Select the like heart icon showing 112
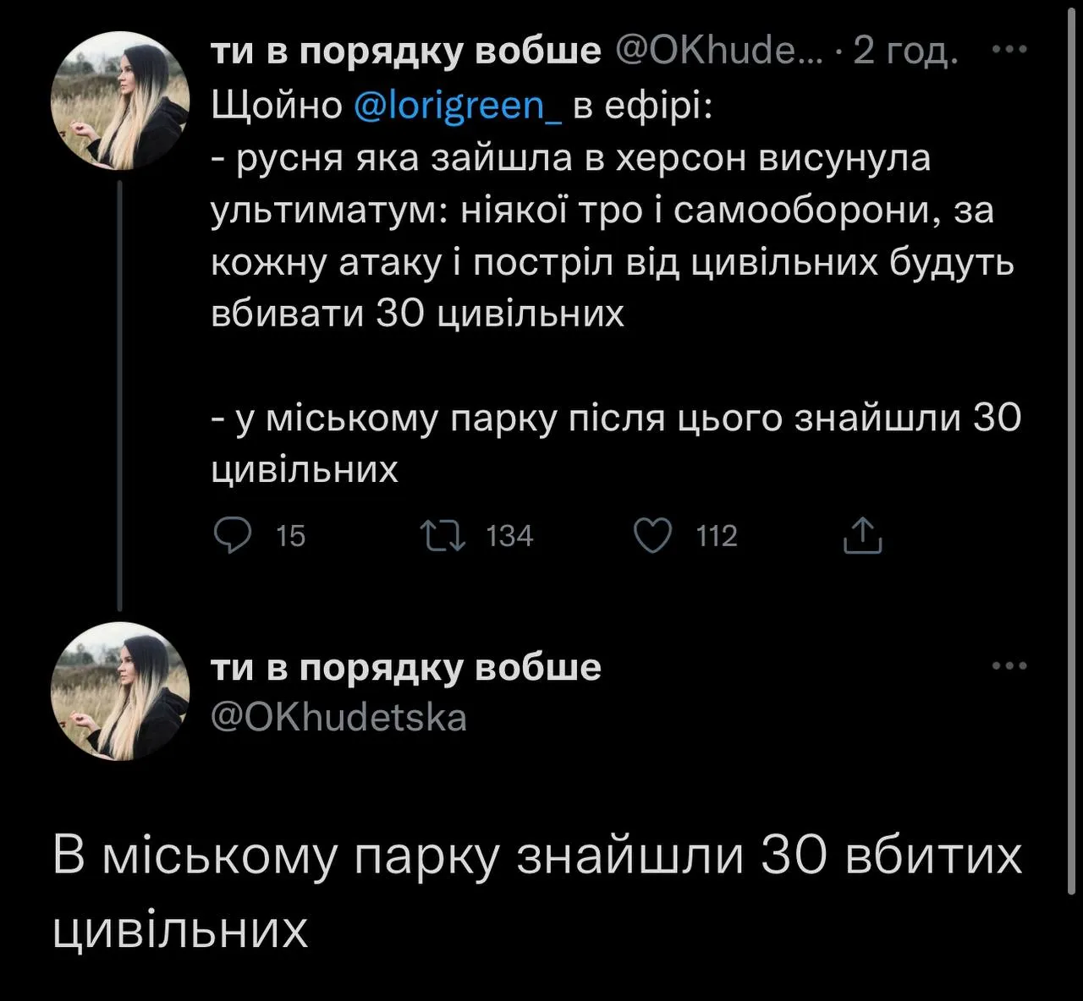This screenshot has height=1001, width=1083. pyautogui.click(x=652, y=533)
